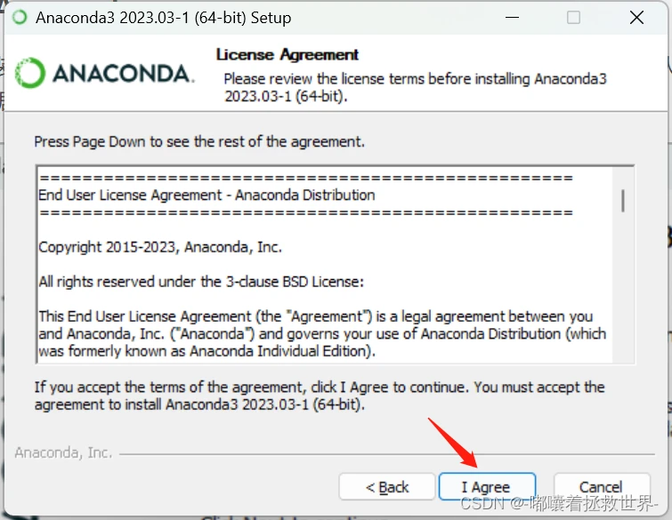This screenshot has width=672, height=520.
Task: Minimize the Anaconda3 Setup window
Action: click(x=512, y=18)
